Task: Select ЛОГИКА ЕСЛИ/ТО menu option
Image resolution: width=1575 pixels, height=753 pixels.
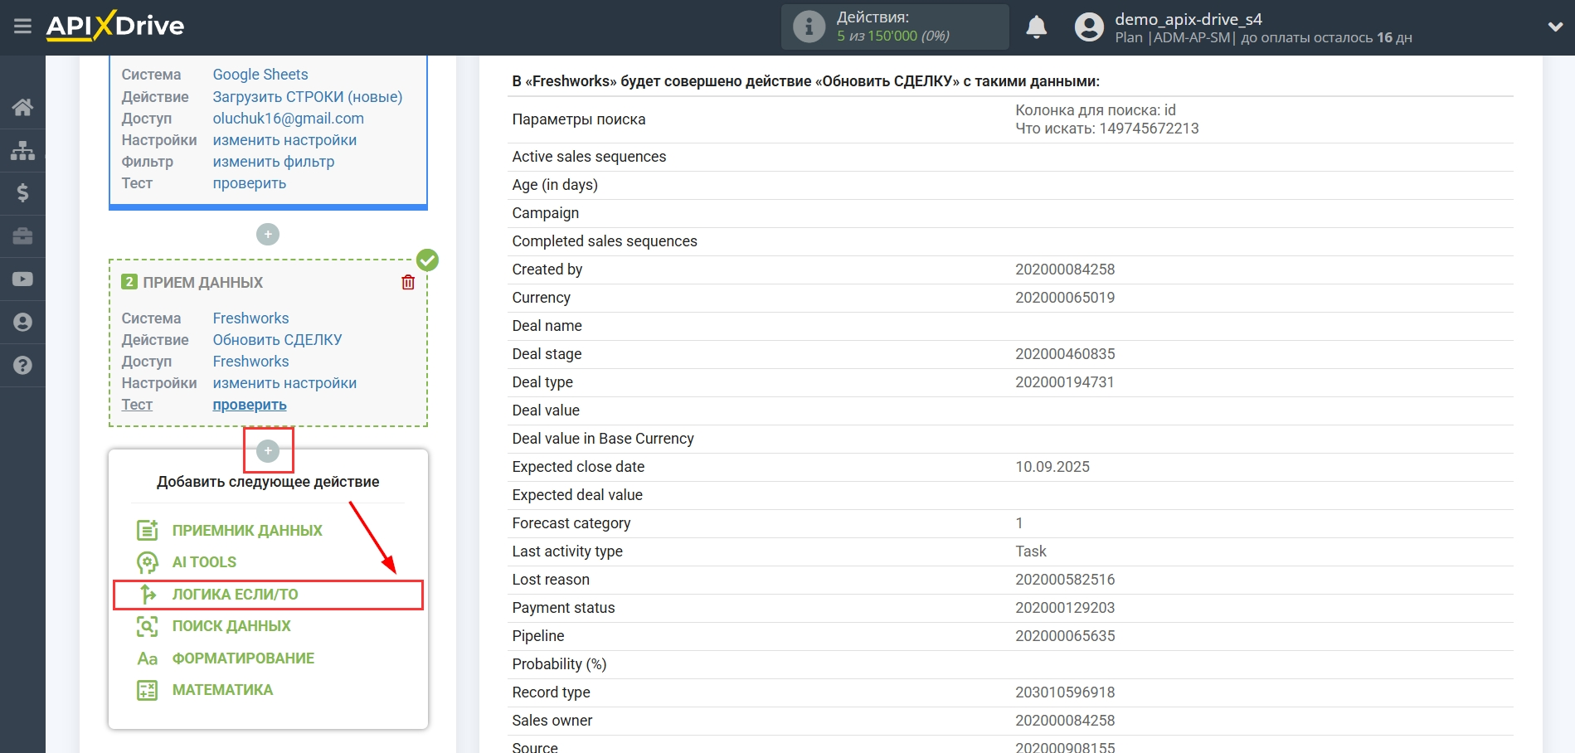Action: pyautogui.click(x=235, y=595)
